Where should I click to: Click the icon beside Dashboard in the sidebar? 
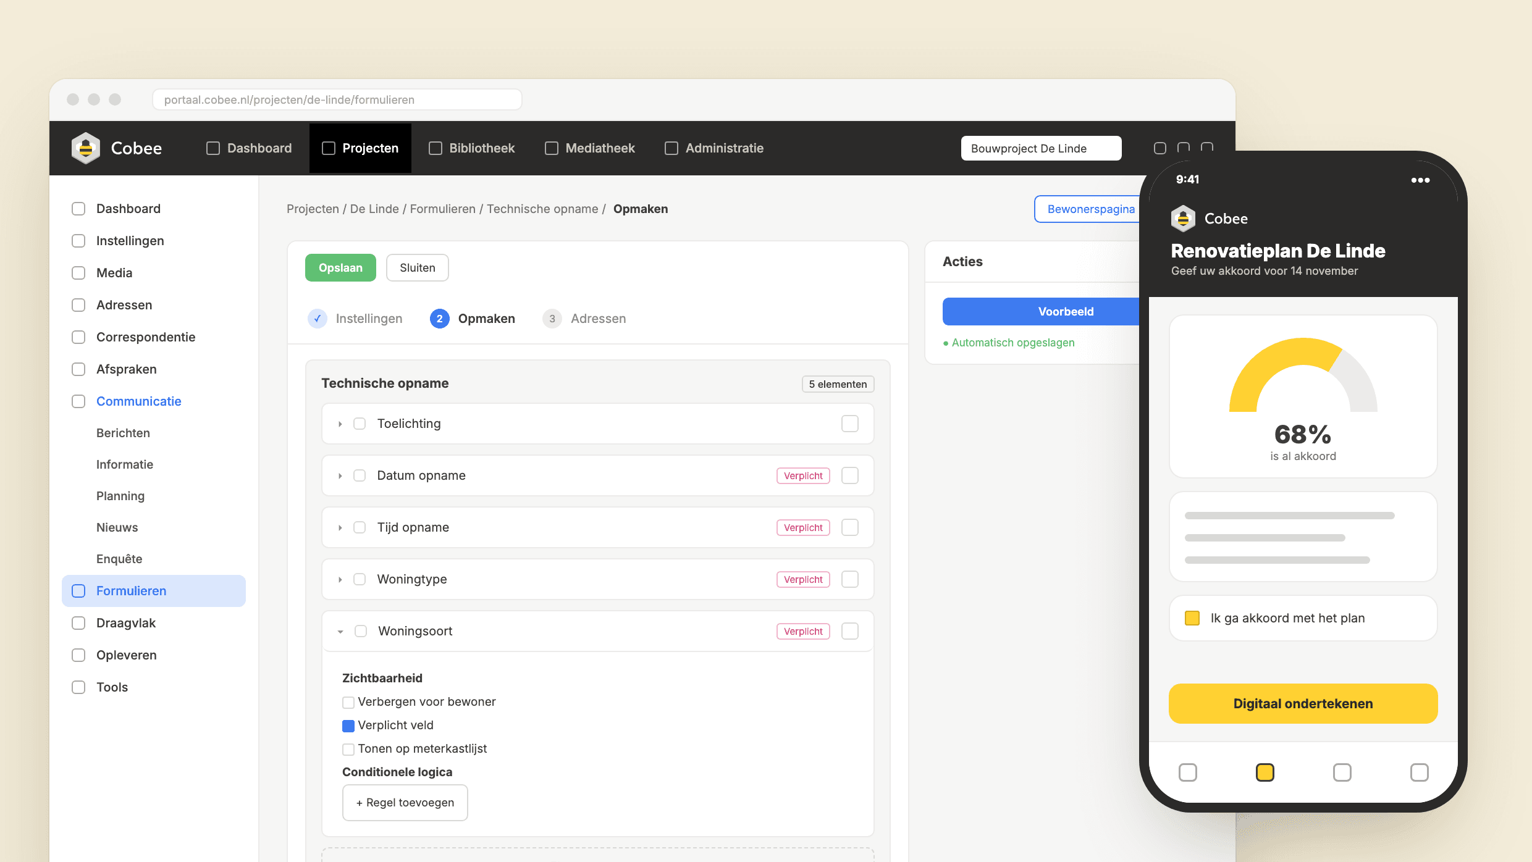[78, 209]
